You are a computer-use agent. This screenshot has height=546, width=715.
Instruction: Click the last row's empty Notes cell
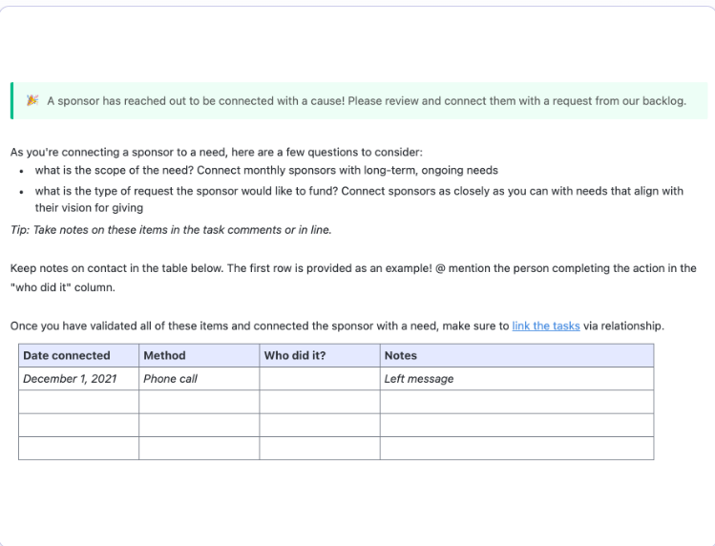tap(517, 449)
